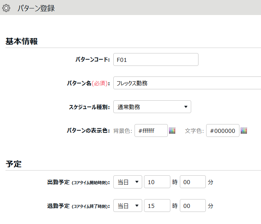Click the 出勤予定 (コアタイム開始時刻) label
Screen dimensions: 261x224
[79, 182]
